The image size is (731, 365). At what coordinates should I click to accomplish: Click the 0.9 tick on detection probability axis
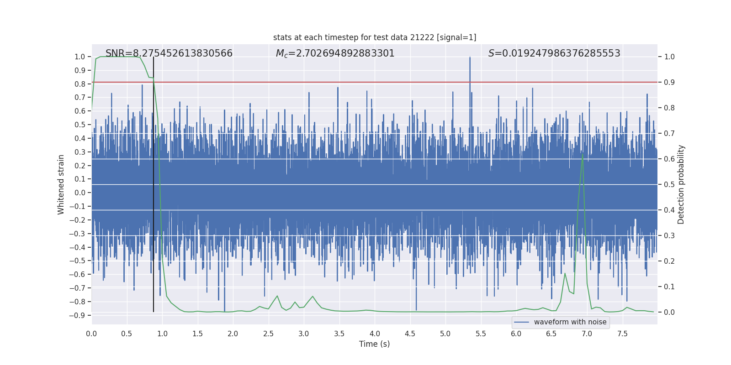pyautogui.click(x=669, y=82)
